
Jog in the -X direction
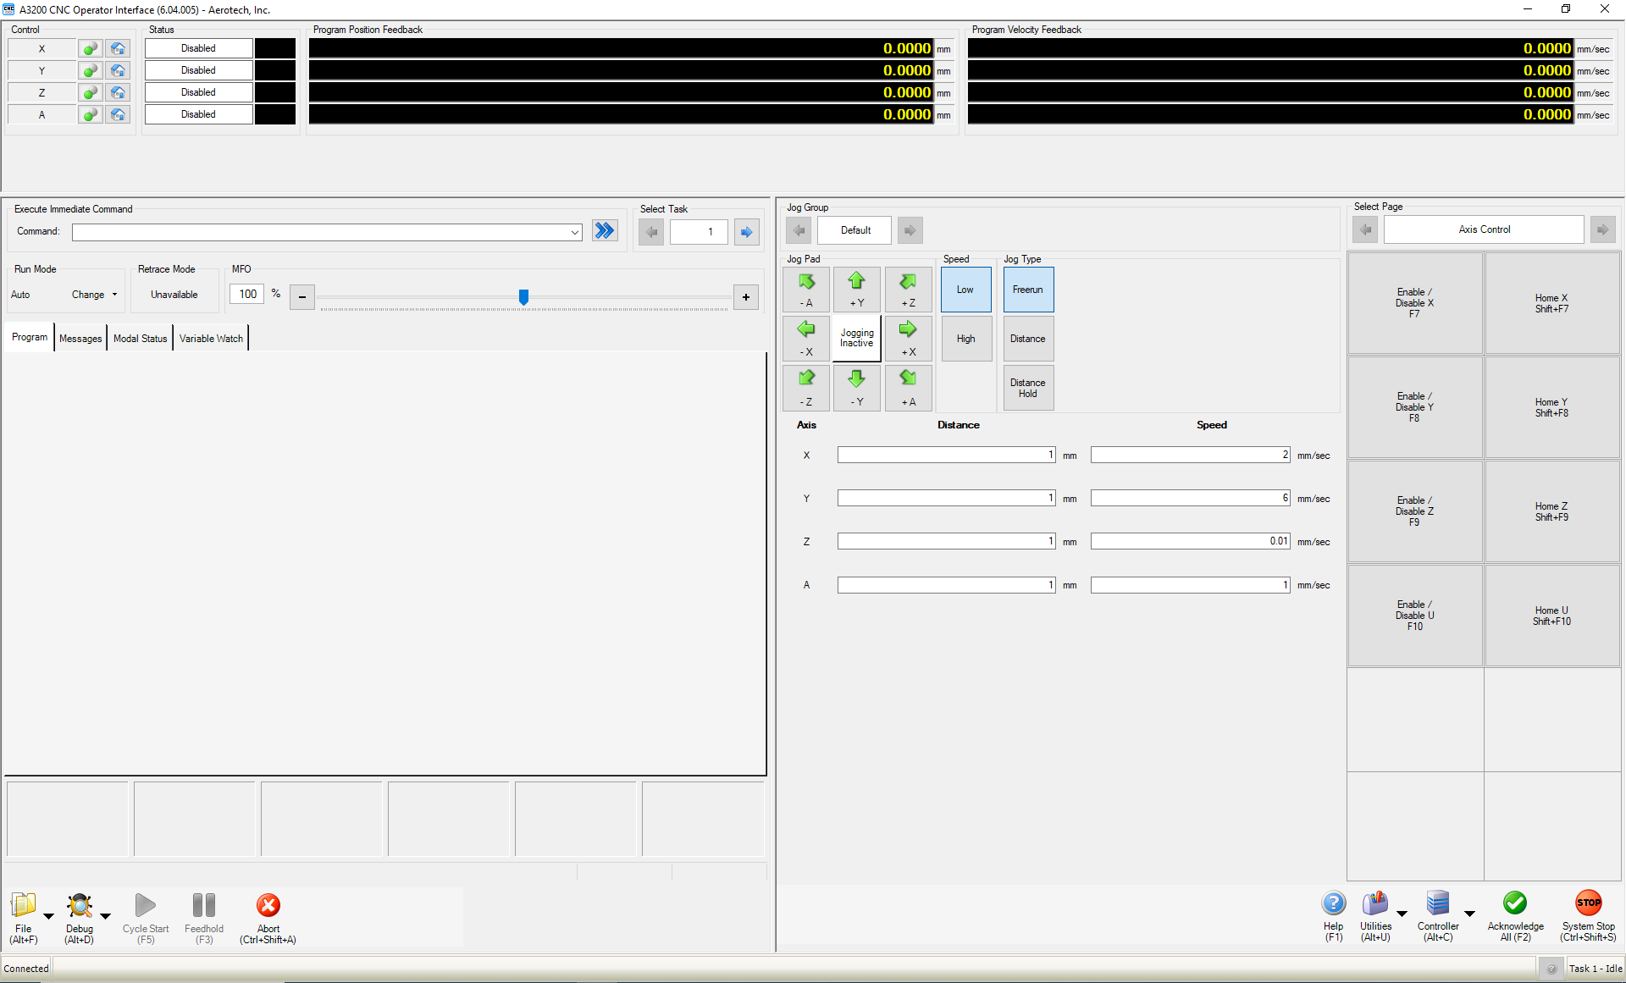click(x=806, y=339)
